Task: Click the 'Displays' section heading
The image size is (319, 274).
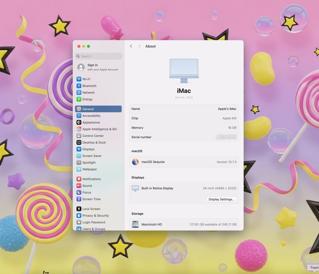Action: point(138,178)
